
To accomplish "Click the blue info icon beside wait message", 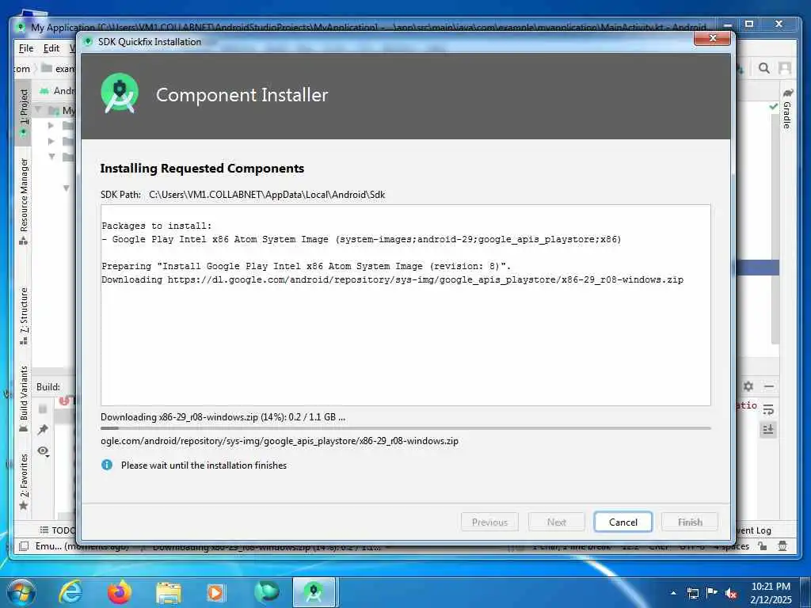I will (107, 465).
